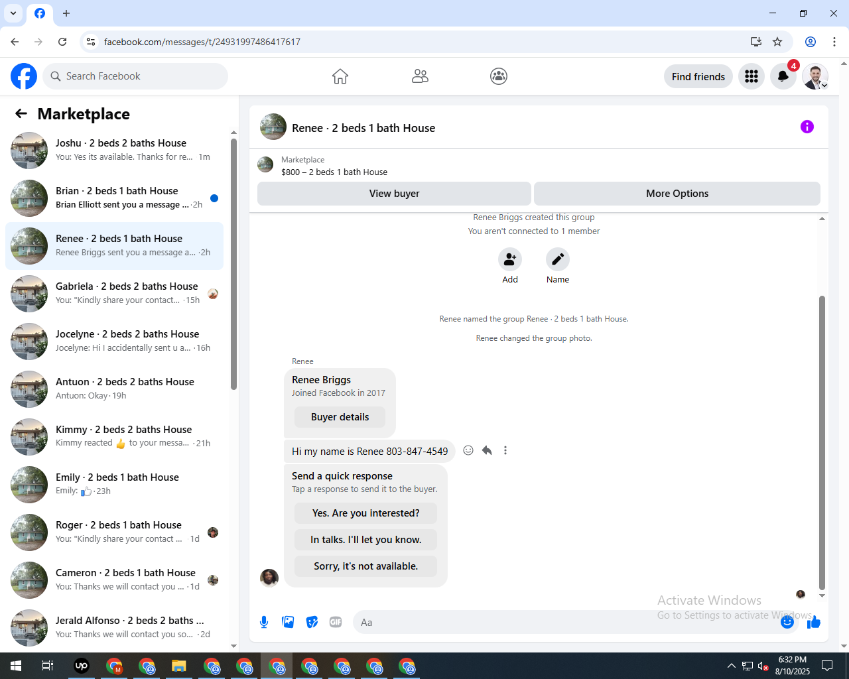
Task: Open Antuon 2 beds 2 baths House chat
Action: point(114,389)
